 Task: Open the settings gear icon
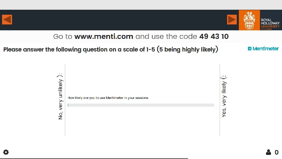[x=6, y=152]
